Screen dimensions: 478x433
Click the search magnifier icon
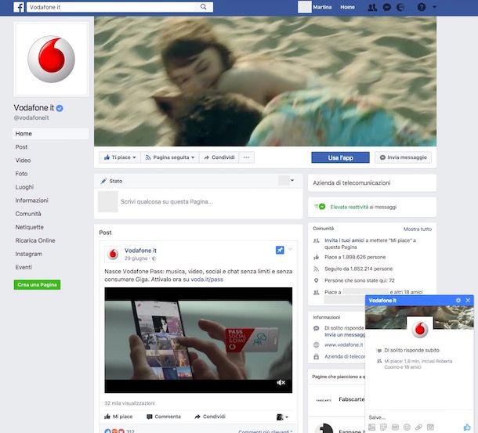click(203, 7)
